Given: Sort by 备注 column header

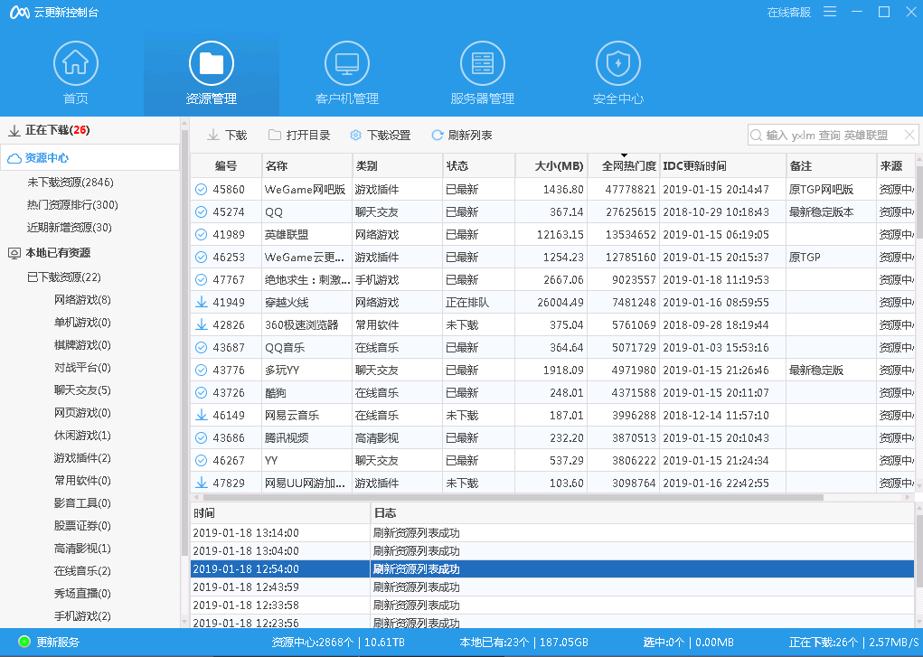Looking at the screenshot, I should point(831,166).
